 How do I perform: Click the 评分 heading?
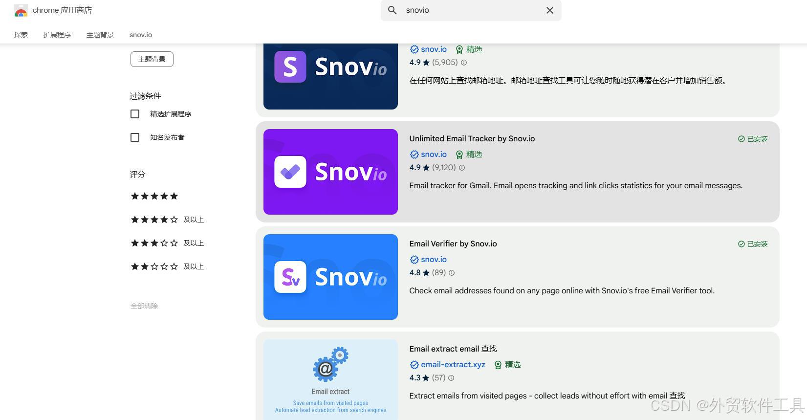(137, 174)
